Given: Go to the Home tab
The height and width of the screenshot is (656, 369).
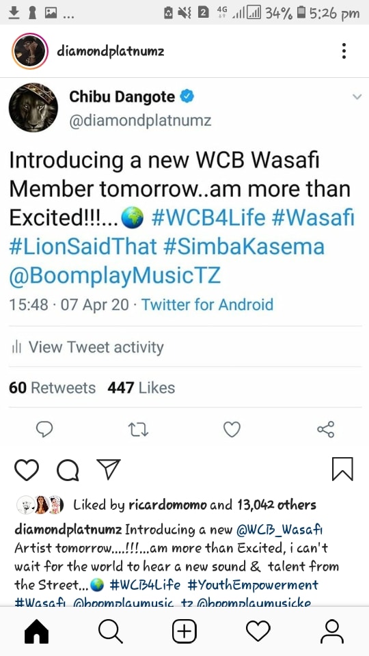Looking at the screenshot, I should click(37, 631).
